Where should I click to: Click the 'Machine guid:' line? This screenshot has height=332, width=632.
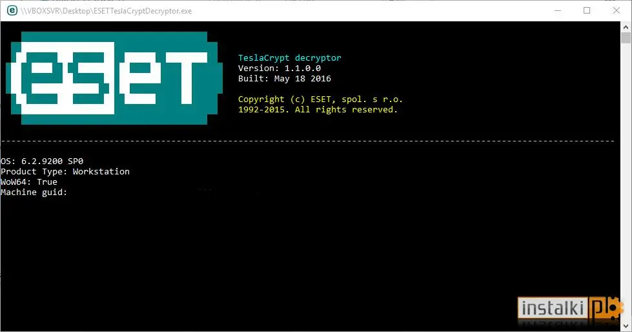[x=34, y=192]
